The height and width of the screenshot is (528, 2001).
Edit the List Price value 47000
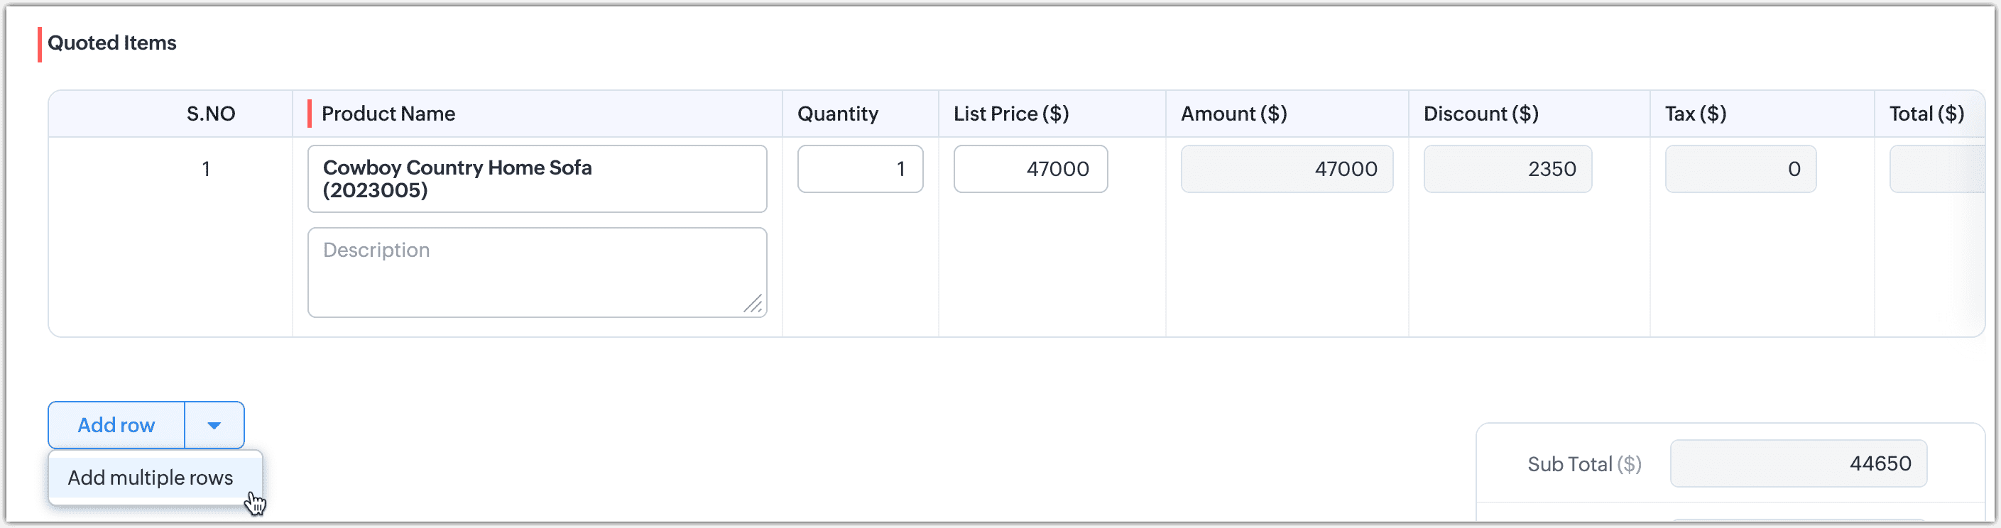[x=1030, y=168]
